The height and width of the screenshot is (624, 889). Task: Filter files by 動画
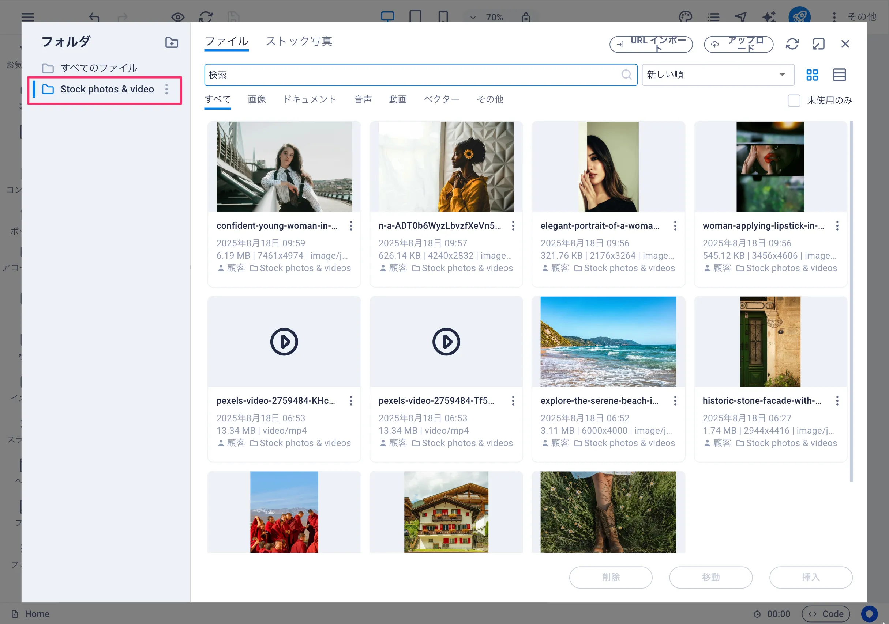[398, 99]
